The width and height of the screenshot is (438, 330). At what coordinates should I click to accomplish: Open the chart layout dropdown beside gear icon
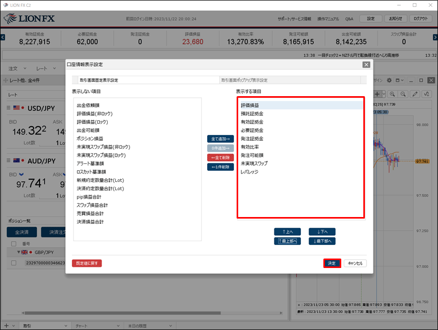[400, 80]
